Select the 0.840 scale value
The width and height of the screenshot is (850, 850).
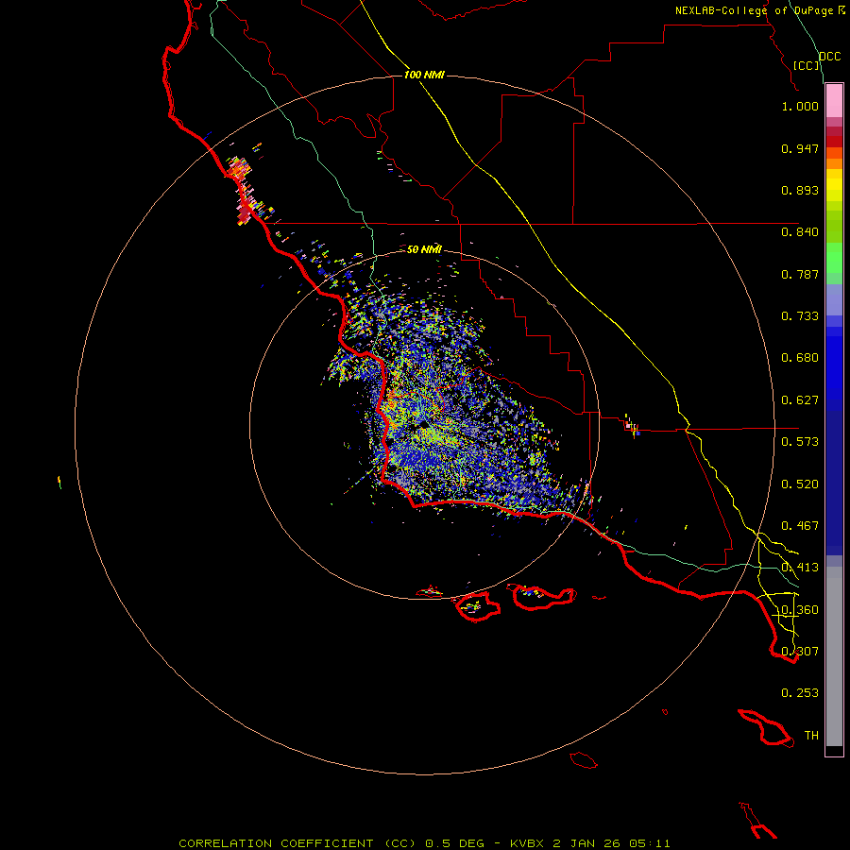click(x=800, y=232)
